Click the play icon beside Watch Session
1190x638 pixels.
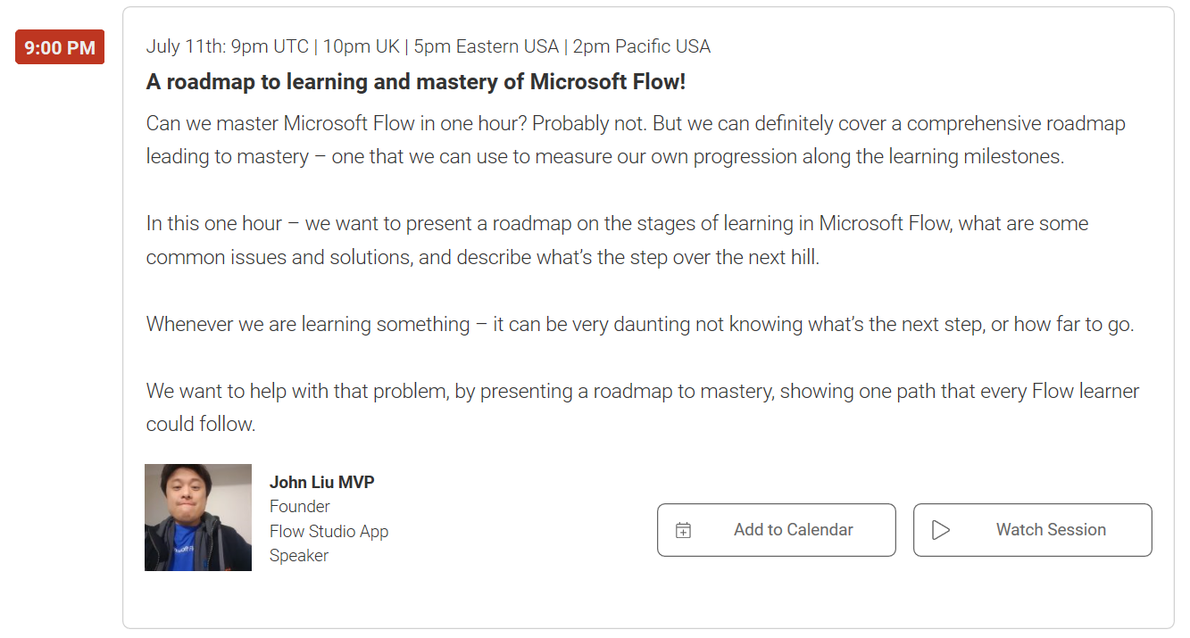pyautogui.click(x=940, y=530)
